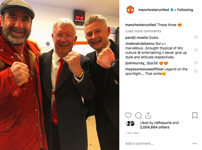202x150 pixels.
Task: Share the post via share icon
Action: point(148,115)
